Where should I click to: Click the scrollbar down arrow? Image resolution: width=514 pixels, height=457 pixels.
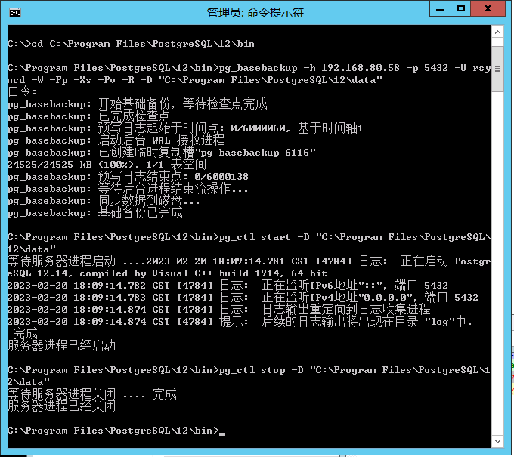[497, 444]
